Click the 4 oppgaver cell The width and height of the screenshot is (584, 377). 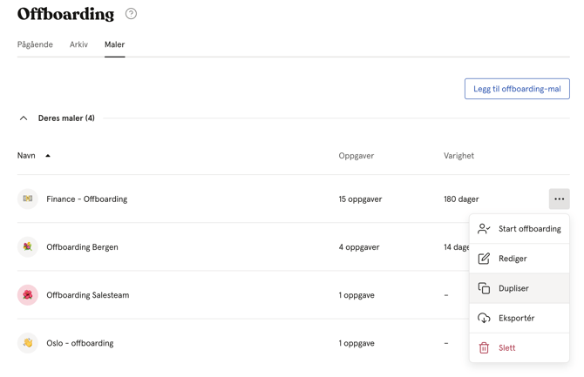point(358,247)
